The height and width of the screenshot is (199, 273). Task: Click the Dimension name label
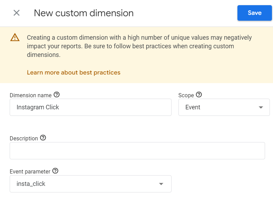(x=30, y=95)
